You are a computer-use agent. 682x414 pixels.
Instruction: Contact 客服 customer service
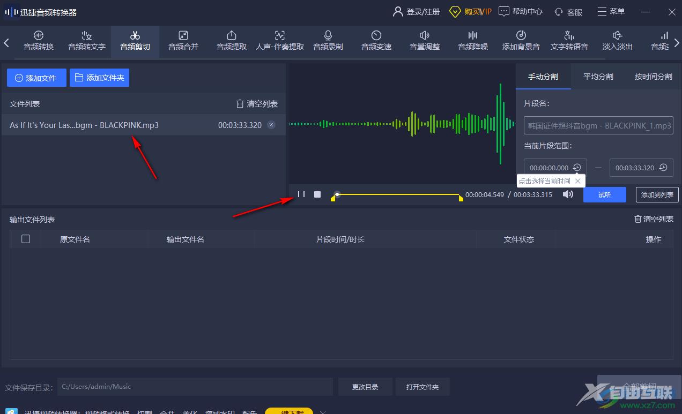point(569,11)
